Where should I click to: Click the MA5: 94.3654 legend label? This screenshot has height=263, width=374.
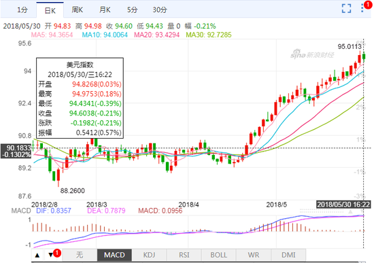(x=52, y=35)
